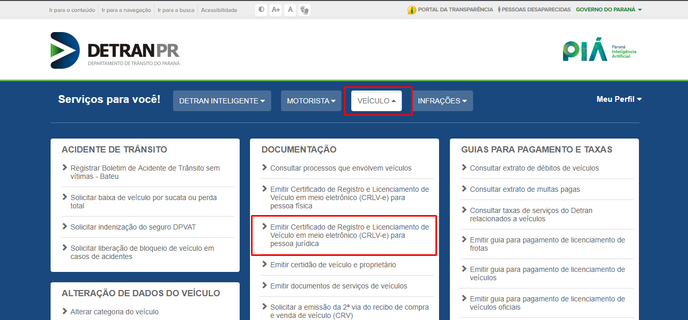
Task: Expand Governo do Paraná dropdown
Action: [609, 10]
